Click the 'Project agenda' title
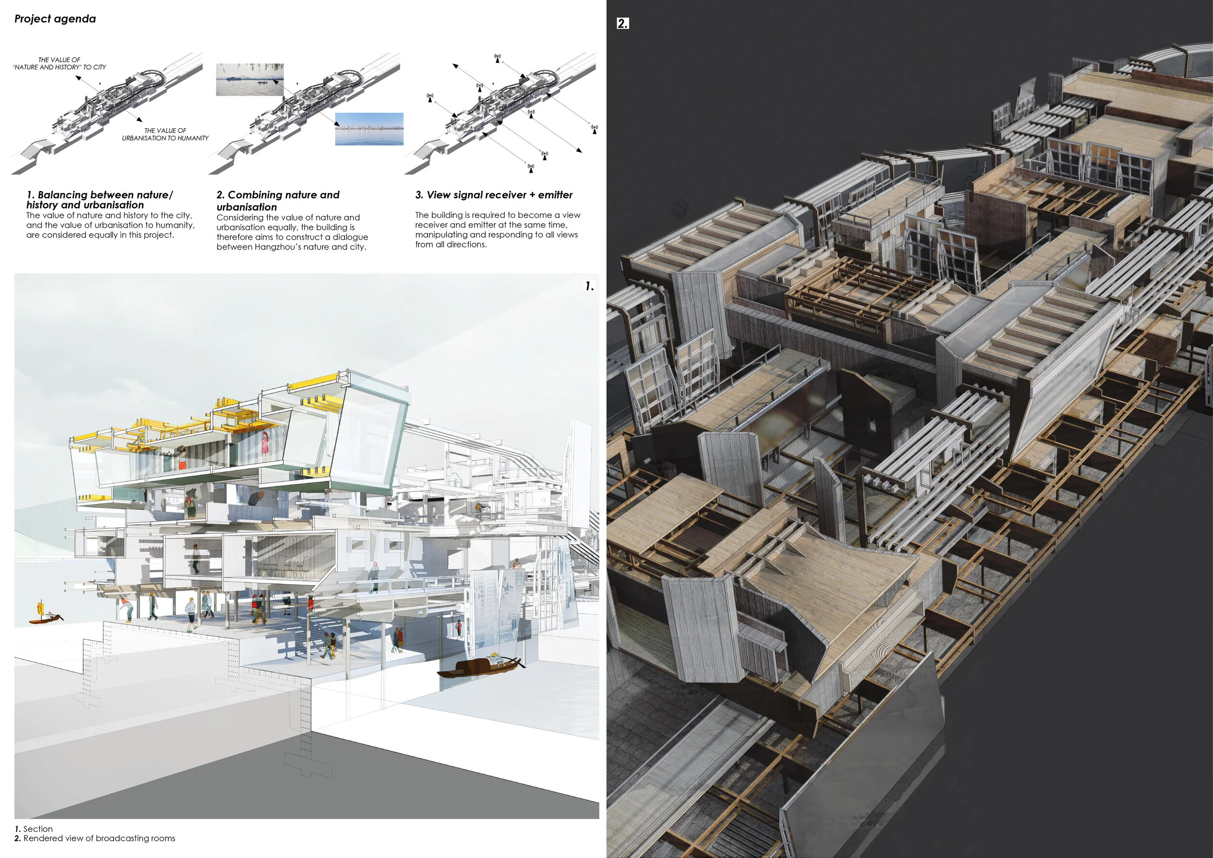 (55, 19)
